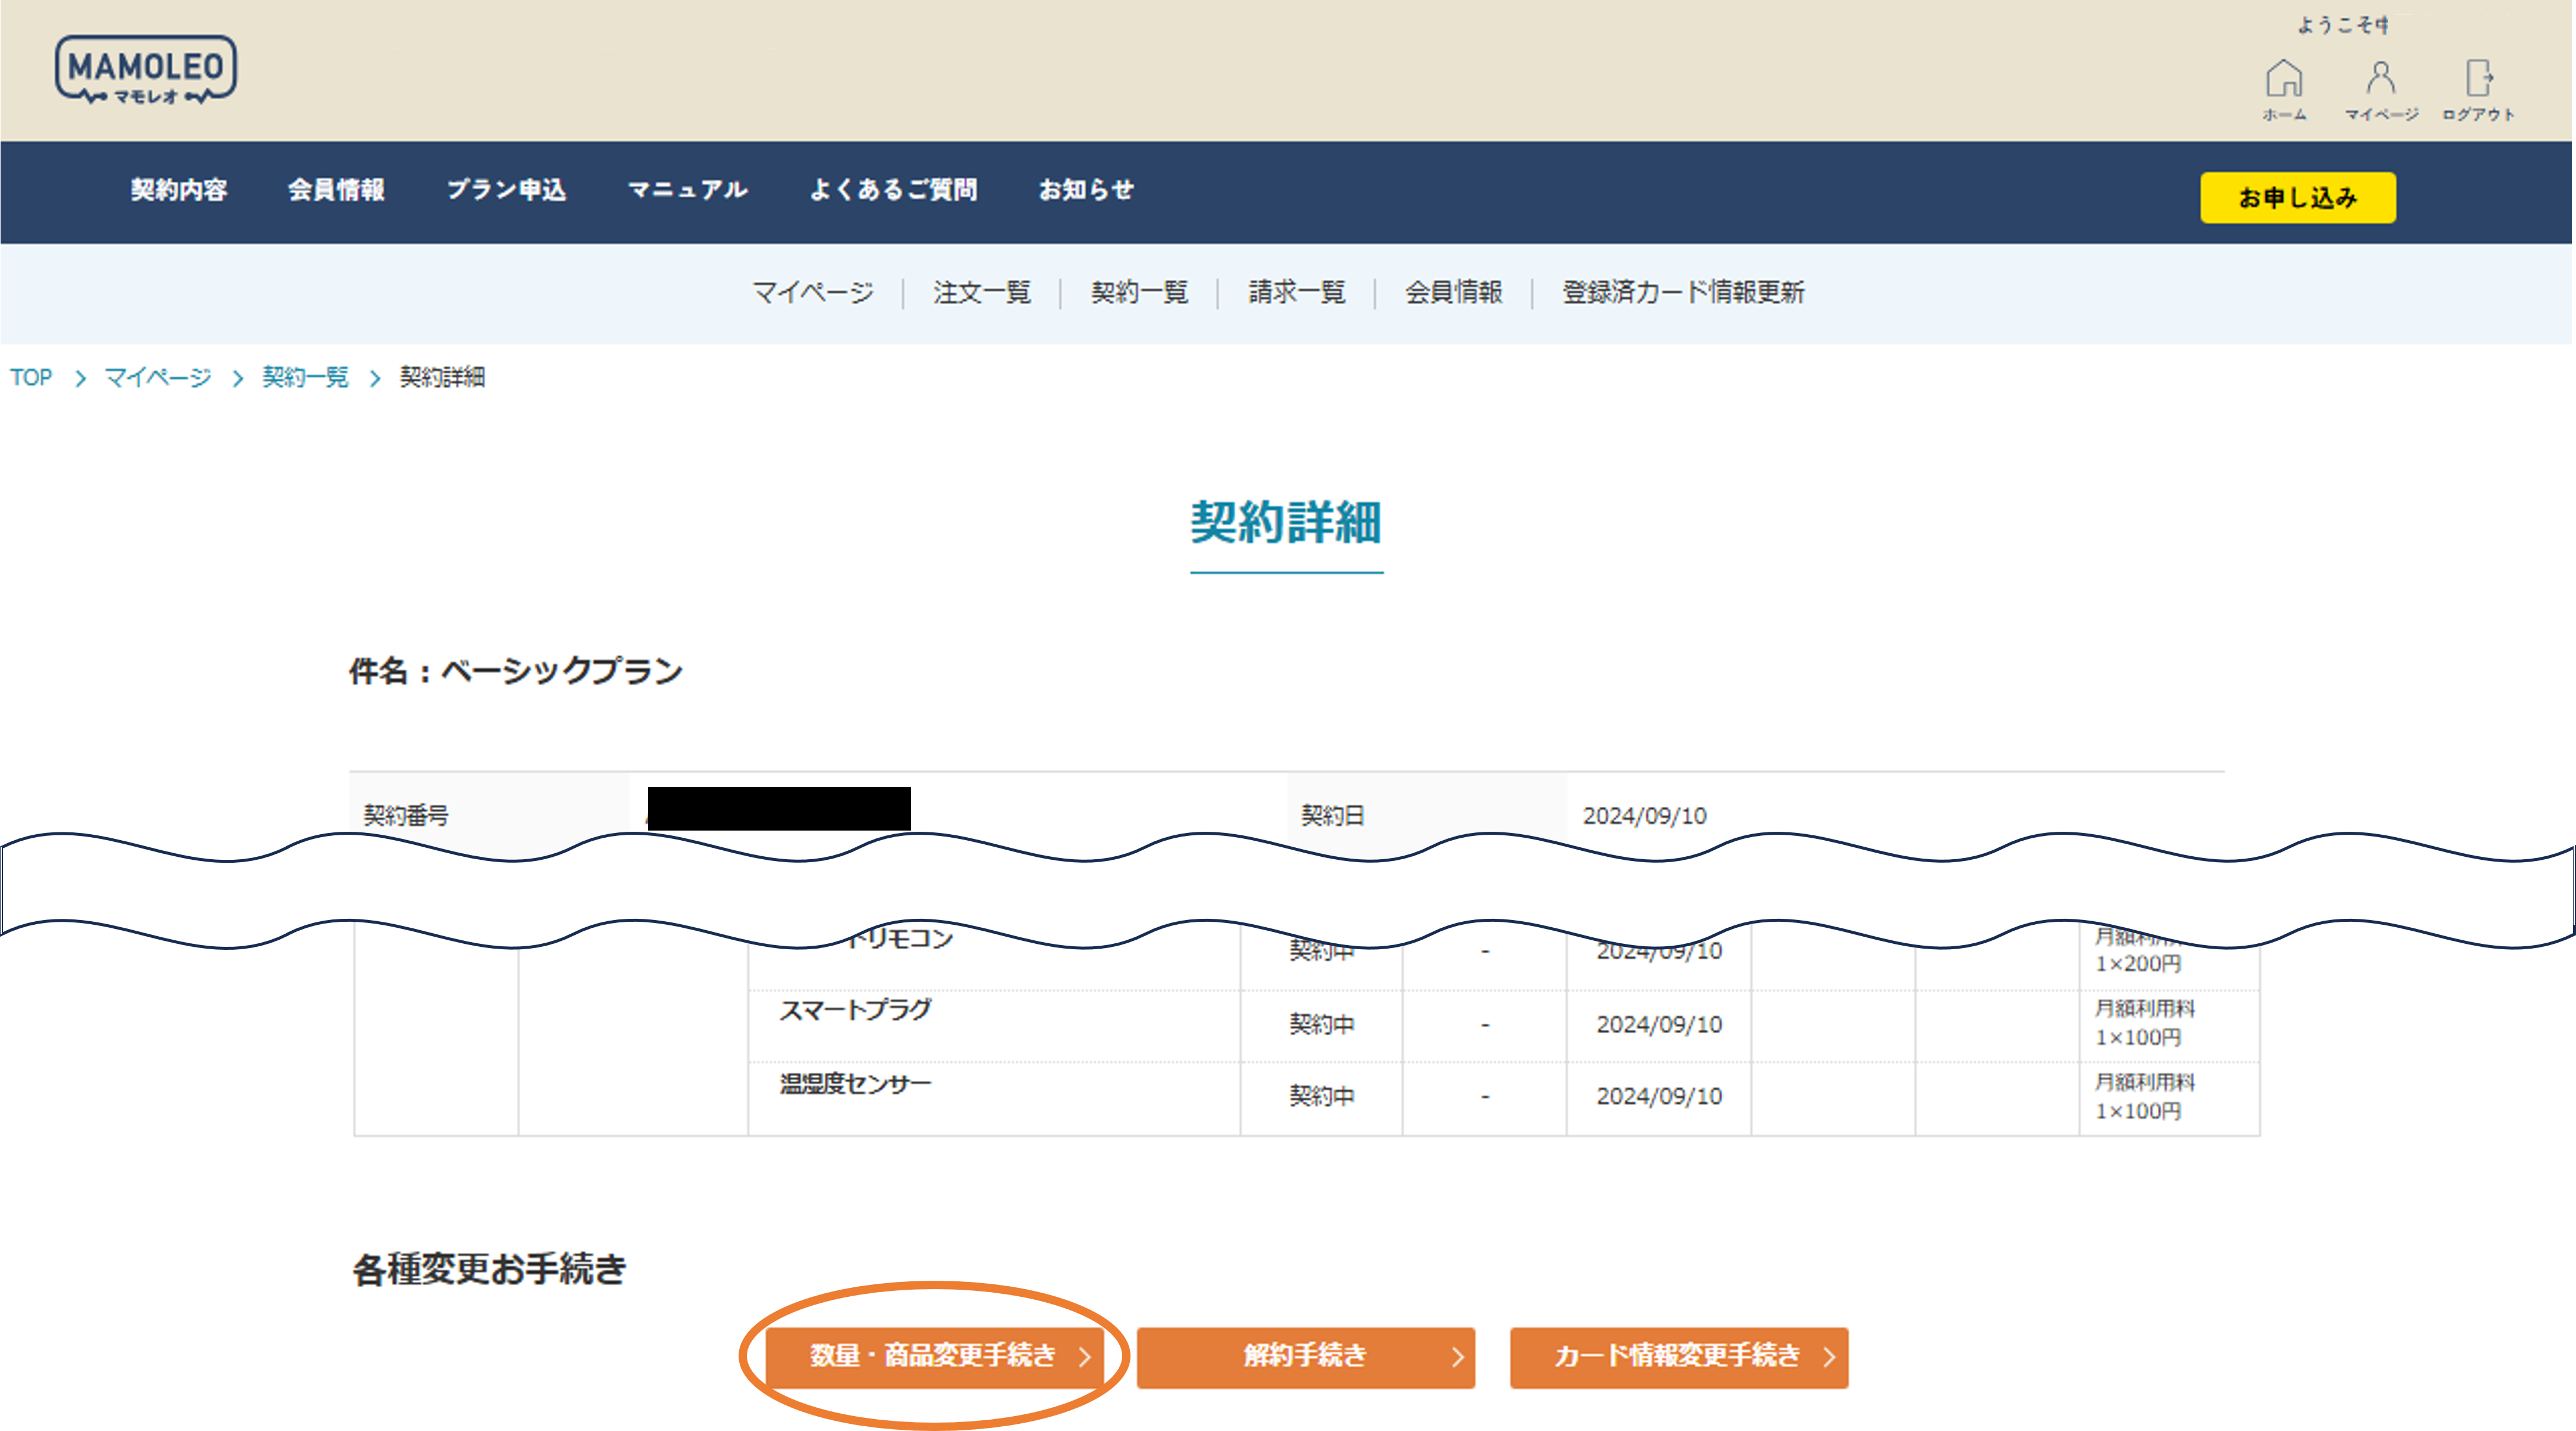Click 2024/09/10 date in スマートプラグ row
Image resolution: width=2576 pixels, height=1431 pixels.
1659,1024
